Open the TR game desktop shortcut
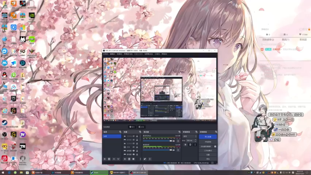 [23, 147]
